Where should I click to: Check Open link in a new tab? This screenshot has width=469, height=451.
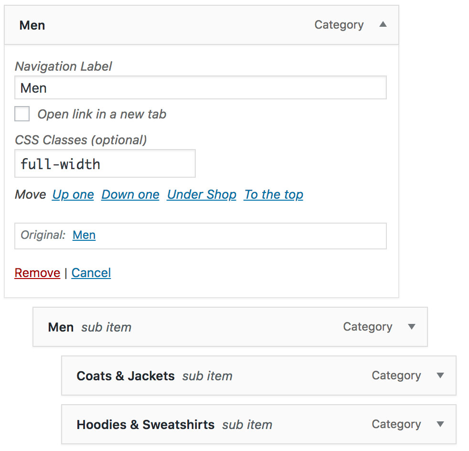[22, 114]
